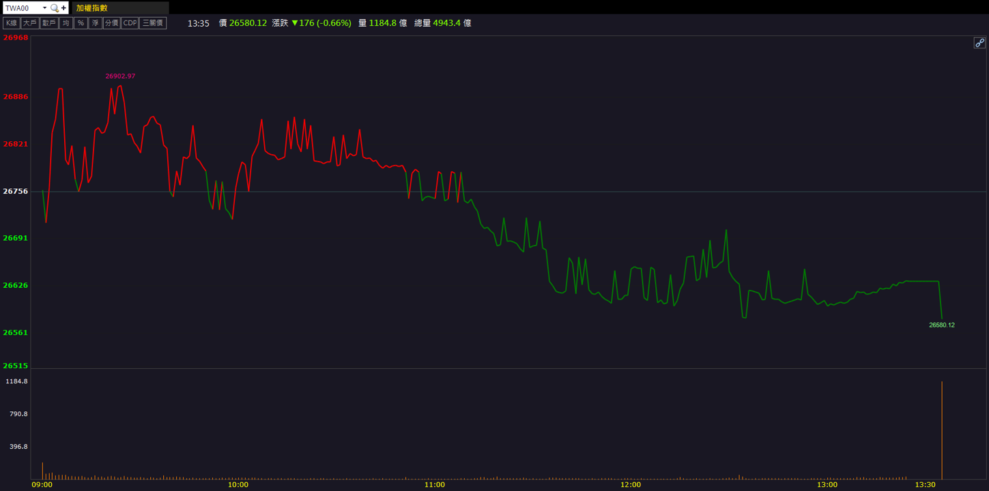Click the change value ▼176 (-0.66%)
This screenshot has height=491, width=989.
pos(321,23)
